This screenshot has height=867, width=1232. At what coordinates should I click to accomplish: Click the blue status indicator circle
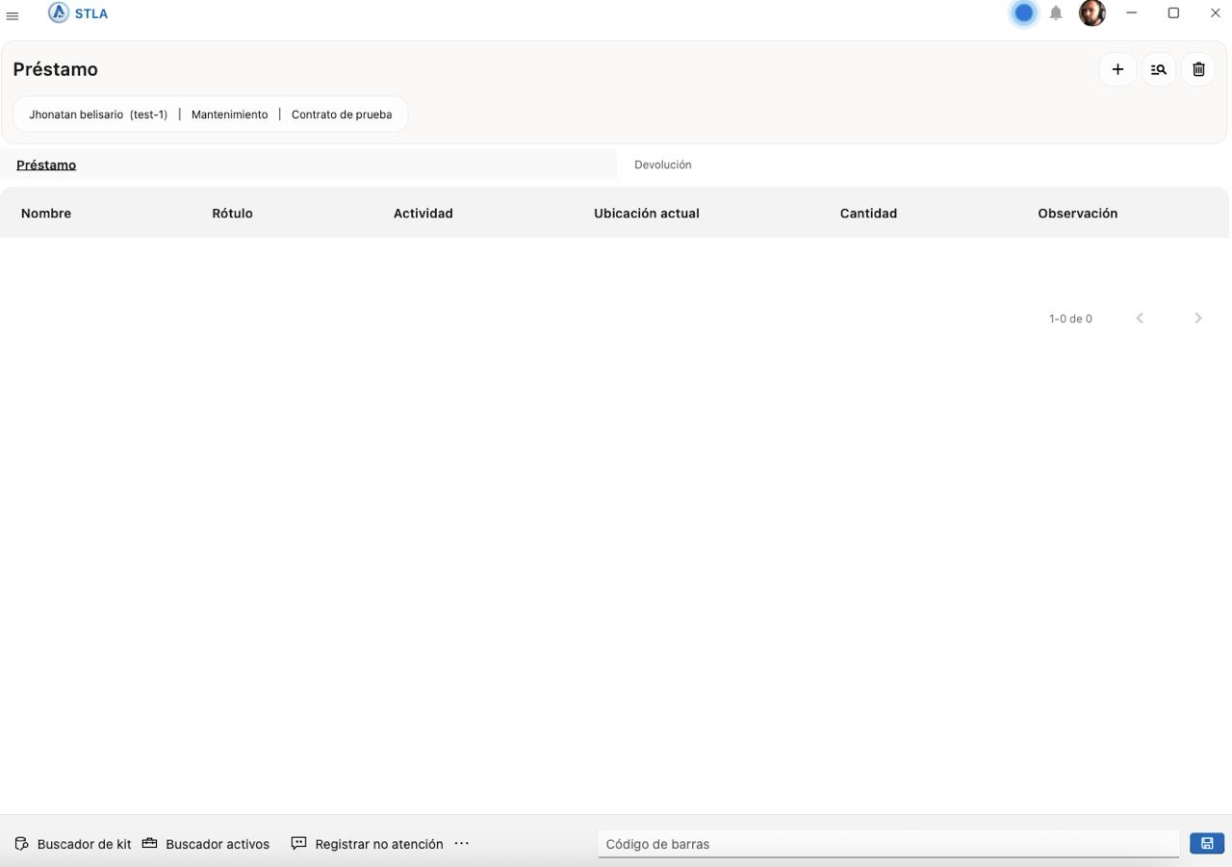pyautogui.click(x=1024, y=13)
